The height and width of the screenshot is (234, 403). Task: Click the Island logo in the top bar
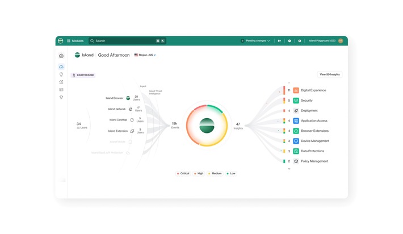coord(60,41)
